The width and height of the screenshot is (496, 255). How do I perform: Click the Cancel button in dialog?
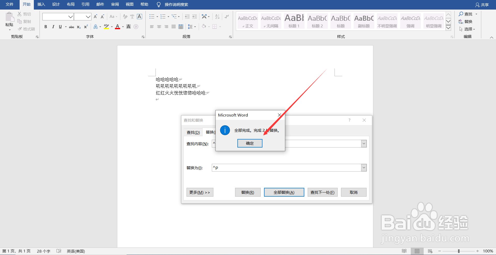pos(354,192)
